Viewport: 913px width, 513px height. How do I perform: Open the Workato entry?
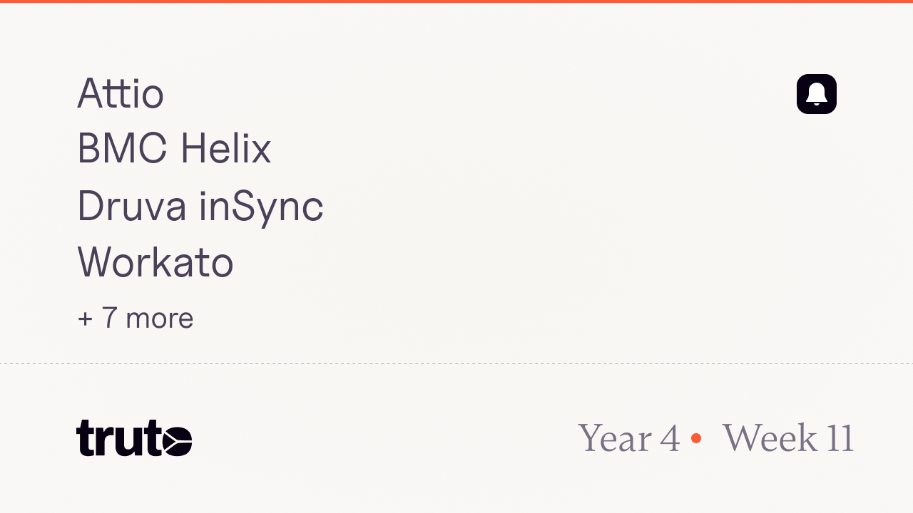click(x=155, y=261)
